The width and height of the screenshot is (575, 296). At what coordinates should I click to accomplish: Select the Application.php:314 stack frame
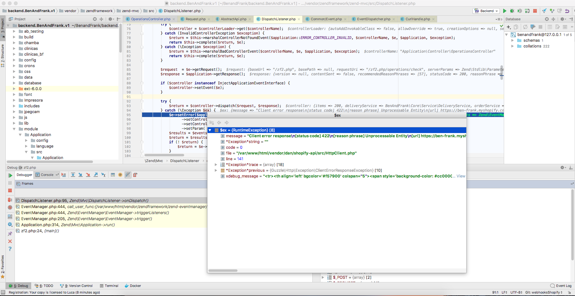click(111, 225)
